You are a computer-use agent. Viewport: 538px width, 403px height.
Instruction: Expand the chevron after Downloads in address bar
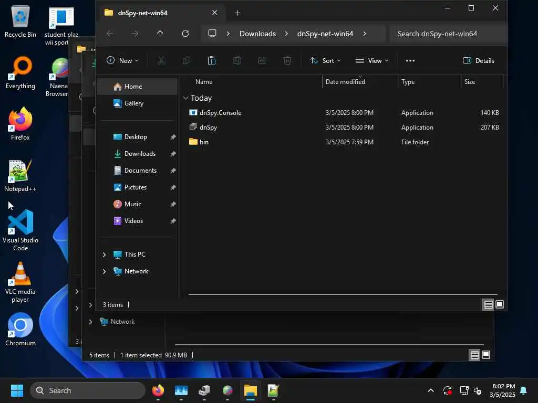coord(286,34)
